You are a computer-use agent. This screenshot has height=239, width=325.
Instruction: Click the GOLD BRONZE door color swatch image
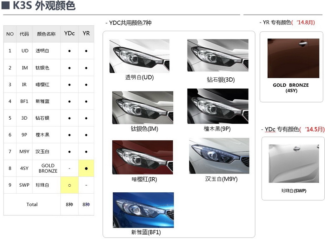click(293, 58)
